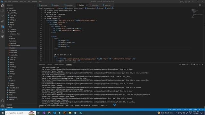Image resolution: width=205 pixels, height=115 pixels.
Task: Switch to the DEBUG CONSOLE panel tab
Action: coord(59,65)
